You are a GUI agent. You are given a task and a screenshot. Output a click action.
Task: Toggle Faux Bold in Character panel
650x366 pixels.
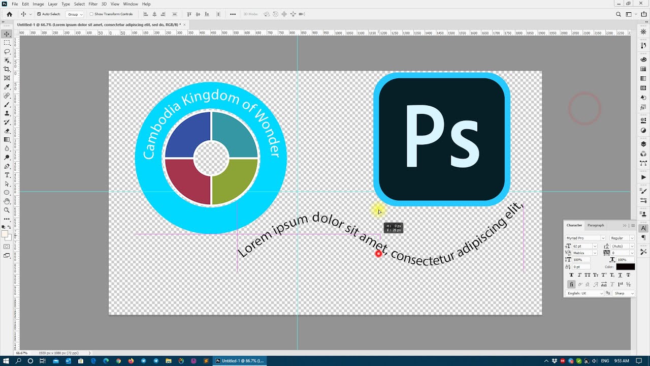(571, 275)
